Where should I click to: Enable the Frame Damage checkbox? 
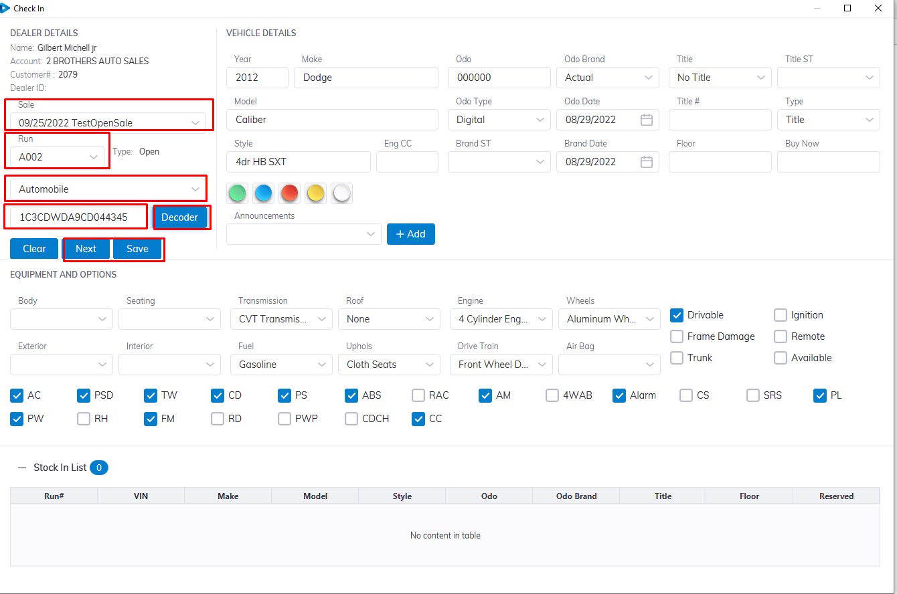click(x=677, y=336)
